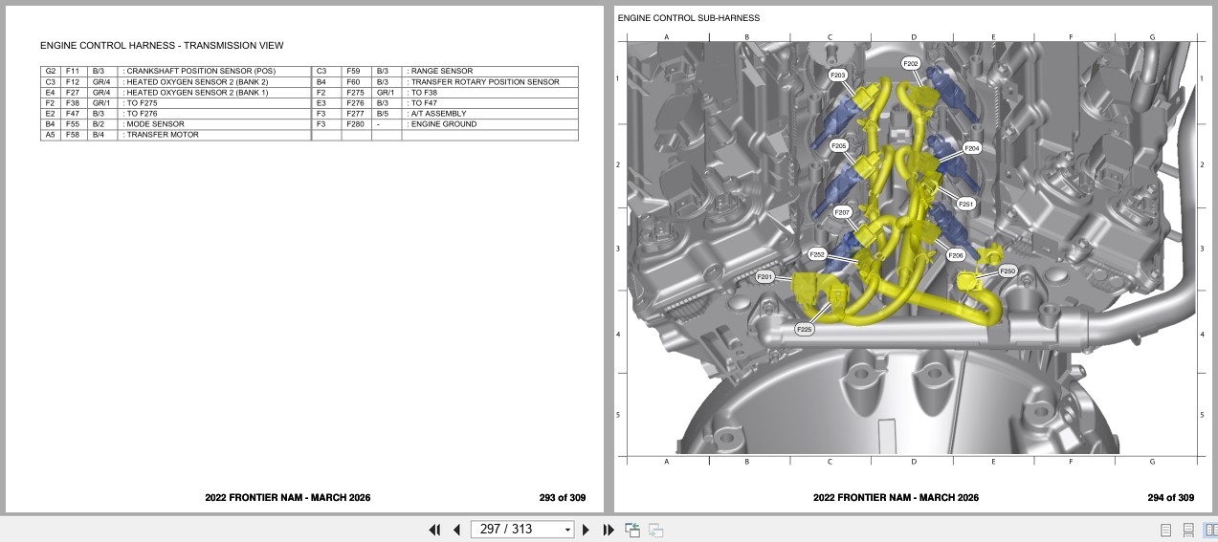1218x542 pixels.
Task: Click the greyed go to next view icon
Action: (x=655, y=530)
